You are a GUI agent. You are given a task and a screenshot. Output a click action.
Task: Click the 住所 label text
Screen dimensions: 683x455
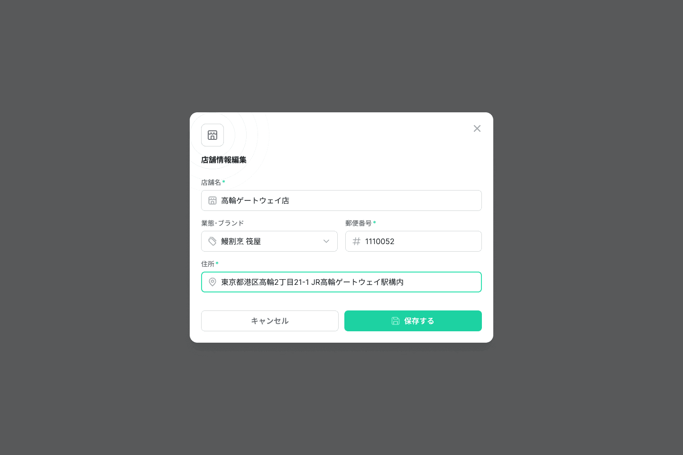coord(208,264)
